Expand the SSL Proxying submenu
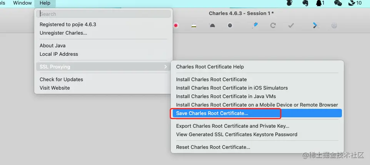 (x=103, y=67)
